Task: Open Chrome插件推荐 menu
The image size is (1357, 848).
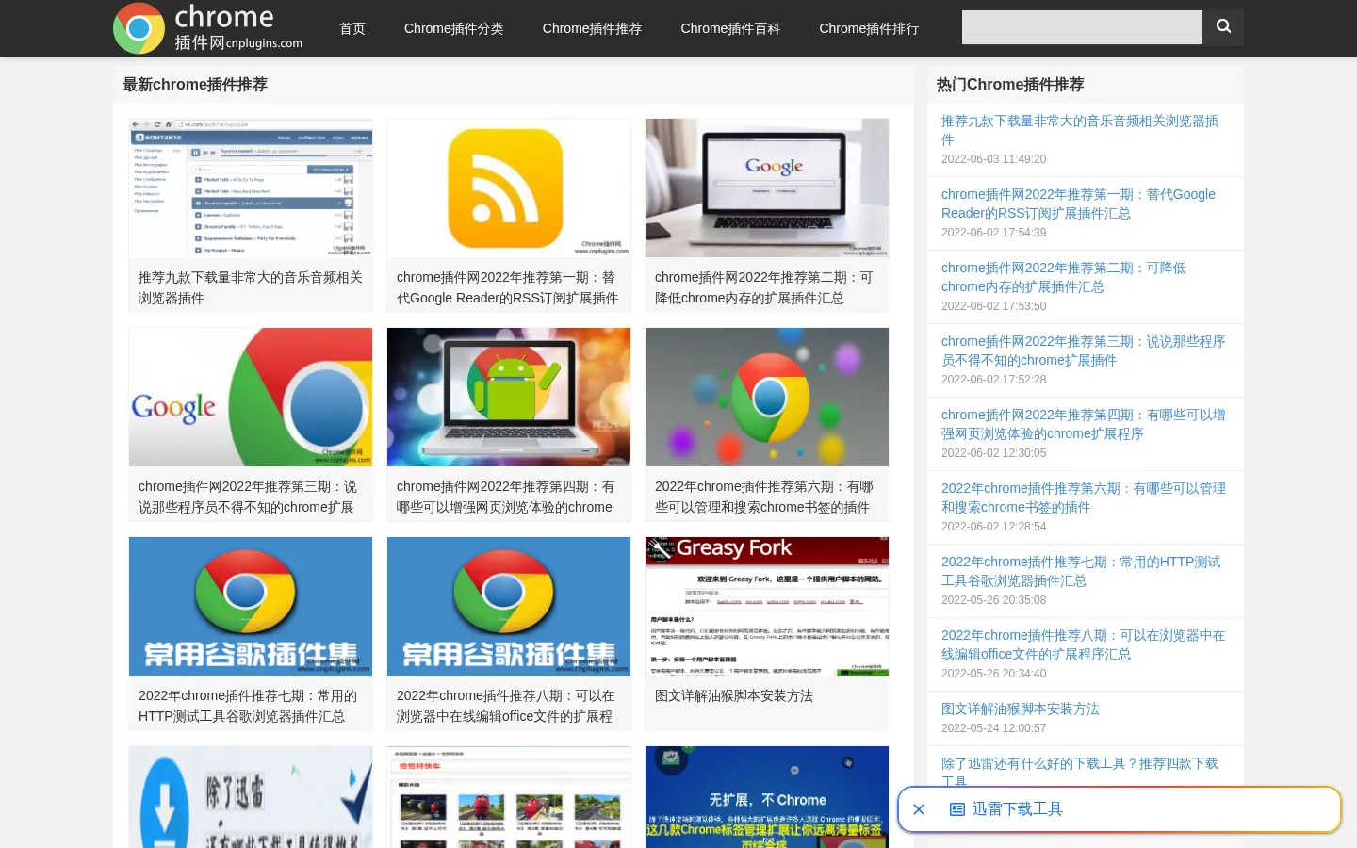Action: click(592, 28)
